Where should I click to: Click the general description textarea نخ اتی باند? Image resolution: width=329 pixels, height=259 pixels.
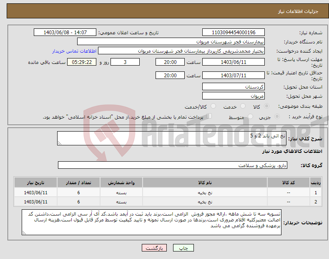pyautogui.click(x=172, y=138)
